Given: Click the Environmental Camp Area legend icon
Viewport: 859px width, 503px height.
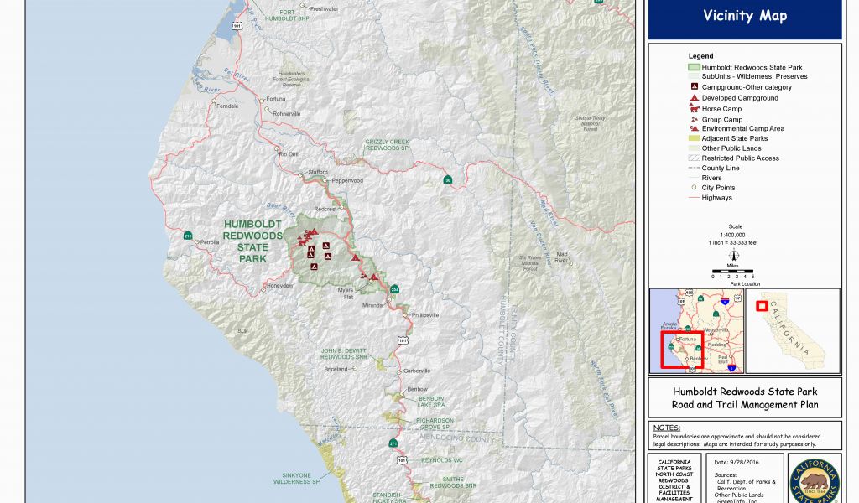Looking at the screenshot, I should coord(694,128).
